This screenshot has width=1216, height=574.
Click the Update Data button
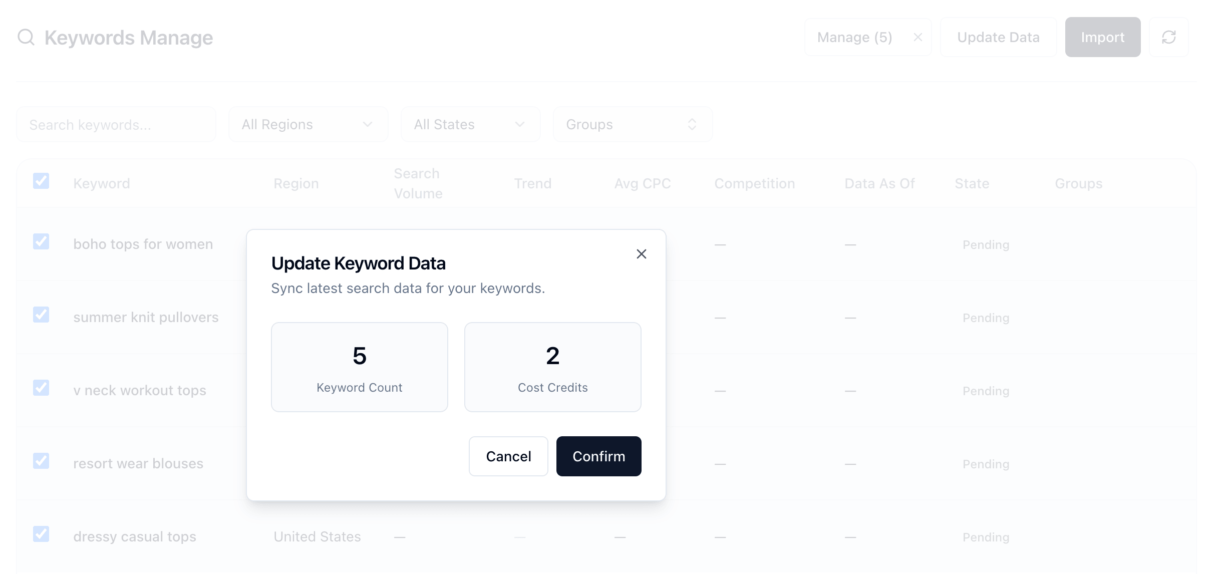[x=998, y=37]
